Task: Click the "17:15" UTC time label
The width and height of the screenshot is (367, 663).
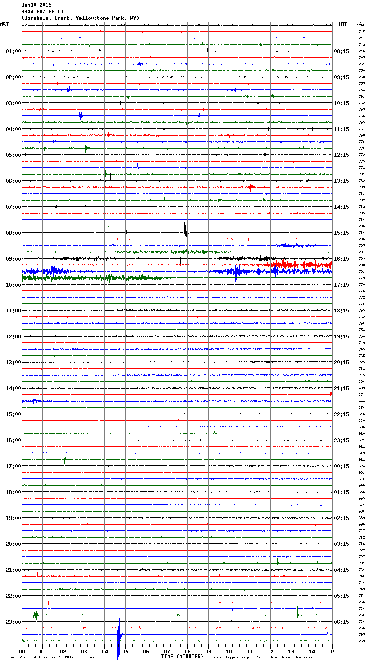Action: tap(342, 285)
